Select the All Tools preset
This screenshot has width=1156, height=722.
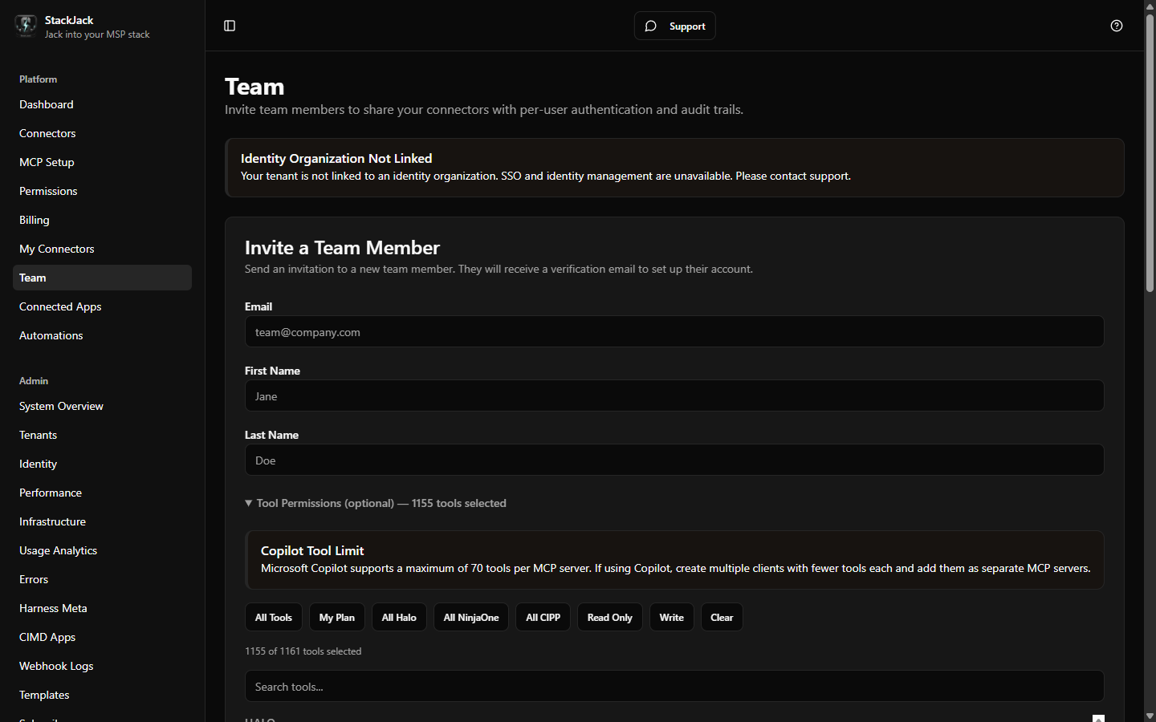pos(274,617)
